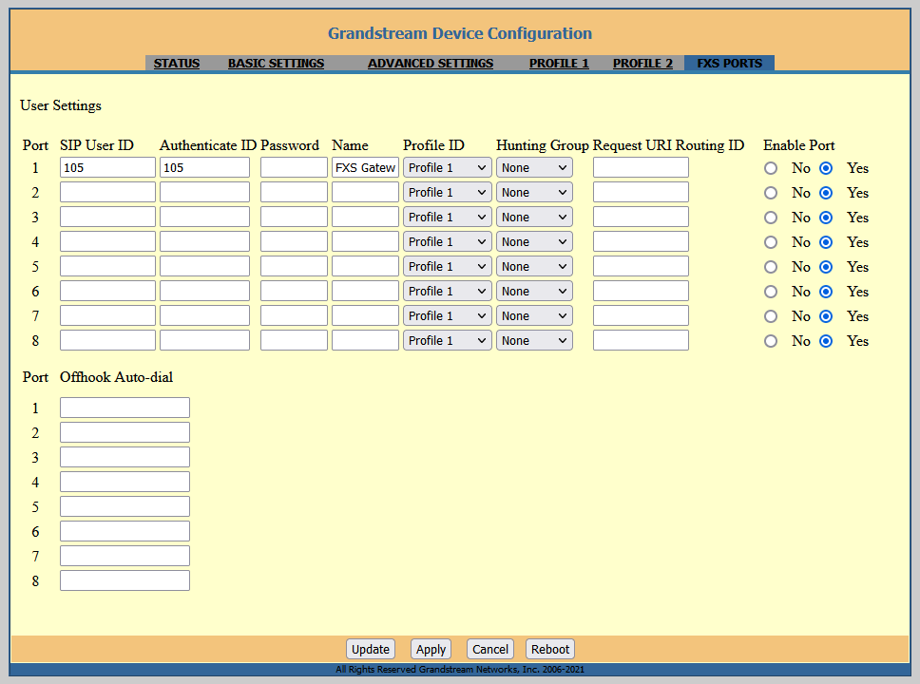Focus Port 1 Password field
Screen dimensions: 920x684
(294, 168)
